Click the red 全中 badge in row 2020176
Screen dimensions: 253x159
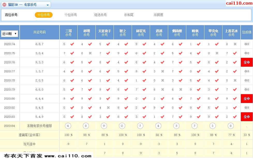[247, 62]
